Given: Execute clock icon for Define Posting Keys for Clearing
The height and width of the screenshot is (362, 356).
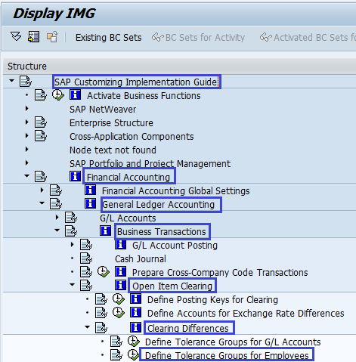Looking at the screenshot, I should (119, 299).
